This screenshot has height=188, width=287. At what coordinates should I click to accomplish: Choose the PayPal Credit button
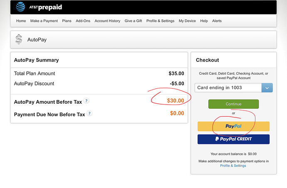pyautogui.click(x=233, y=139)
